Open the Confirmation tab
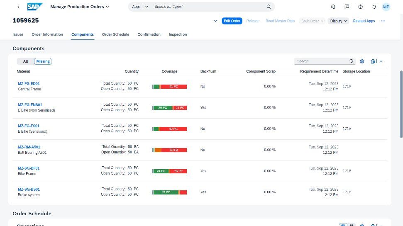The height and width of the screenshot is (226, 403). pyautogui.click(x=149, y=34)
